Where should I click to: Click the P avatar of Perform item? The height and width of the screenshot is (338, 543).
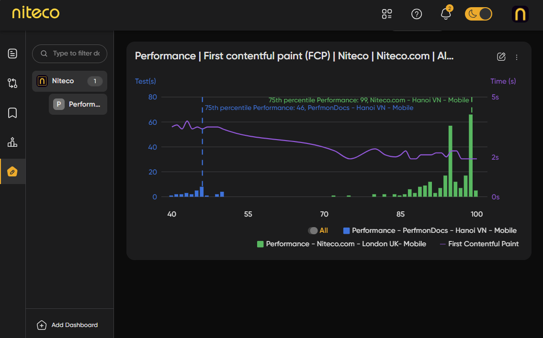[59, 104]
